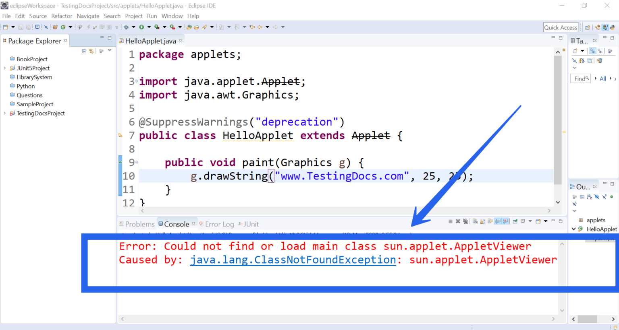Clear the Console output

476,221
